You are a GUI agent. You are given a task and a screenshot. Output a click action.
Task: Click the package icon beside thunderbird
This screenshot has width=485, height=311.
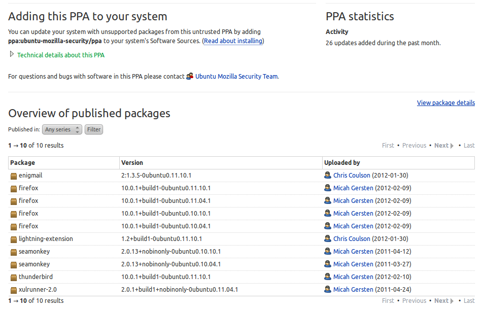(x=14, y=278)
